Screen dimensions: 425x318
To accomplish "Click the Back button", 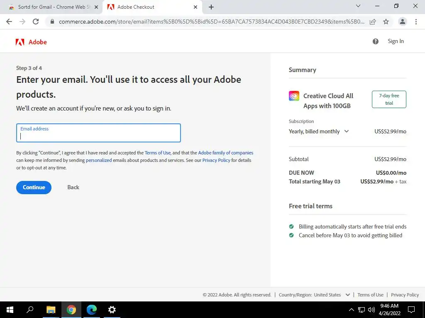I will pyautogui.click(x=73, y=188).
